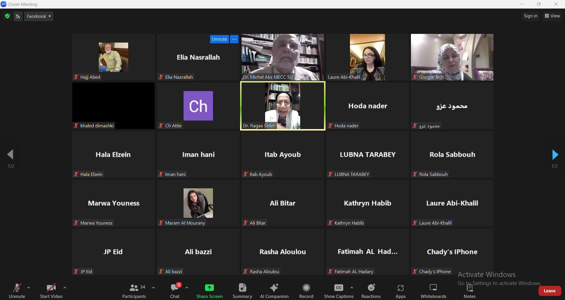The height and width of the screenshot is (300, 565).
Task: Click the muted mic icon for Rasha Aloulou
Action: [246, 272]
